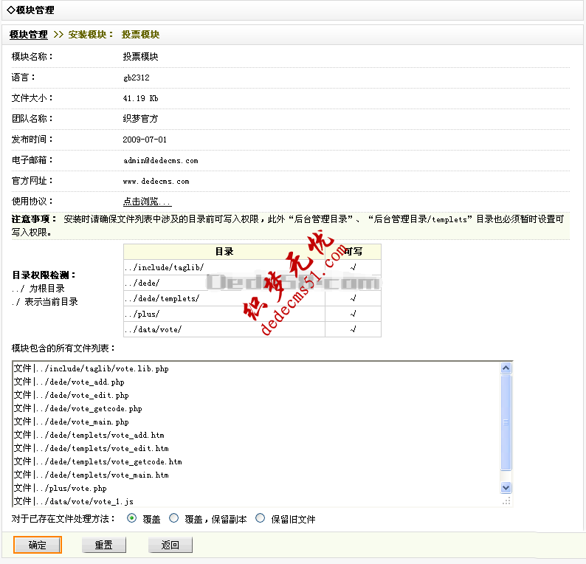Click the 重置 reset button

(104, 545)
